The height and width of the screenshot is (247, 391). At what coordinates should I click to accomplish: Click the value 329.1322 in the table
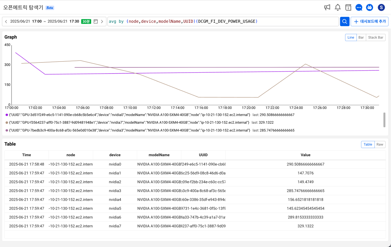point(306,226)
